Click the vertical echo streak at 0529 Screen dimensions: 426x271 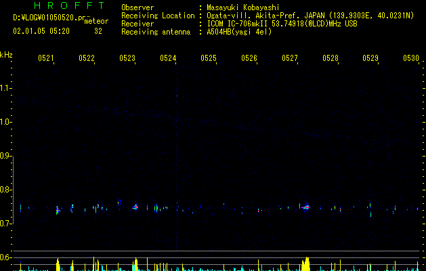coord(370,209)
